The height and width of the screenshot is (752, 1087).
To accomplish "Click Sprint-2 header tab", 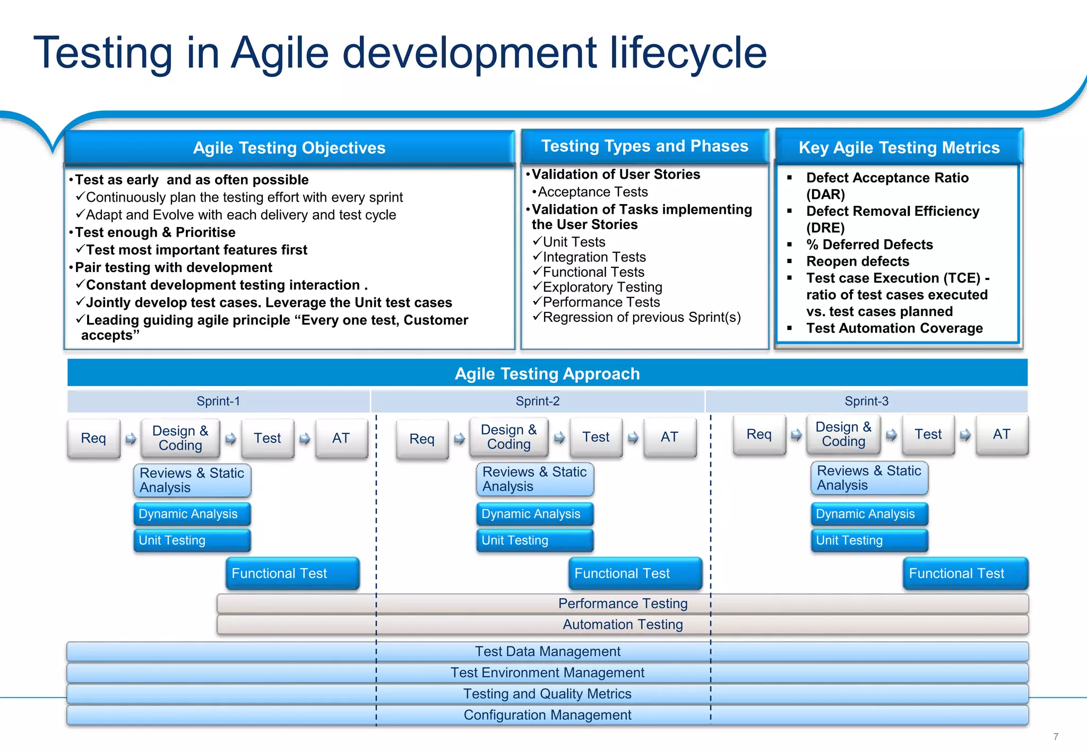I will pyautogui.click(x=537, y=401).
